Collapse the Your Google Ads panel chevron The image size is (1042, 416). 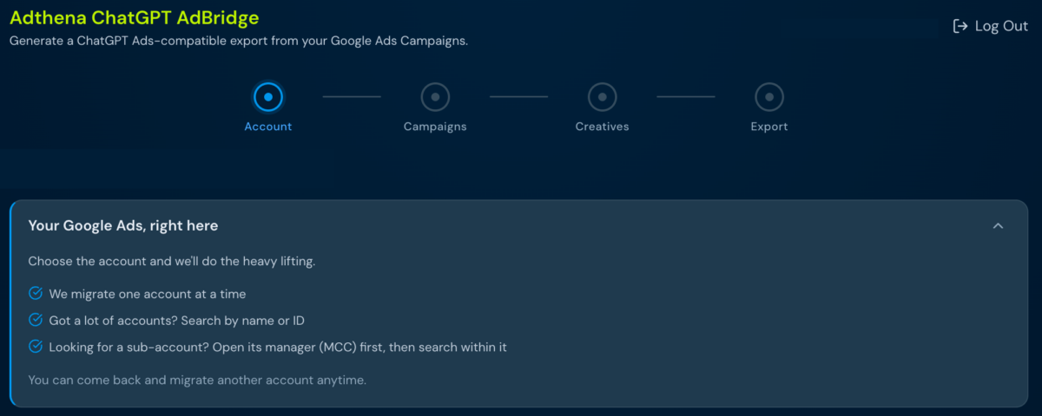point(998,226)
